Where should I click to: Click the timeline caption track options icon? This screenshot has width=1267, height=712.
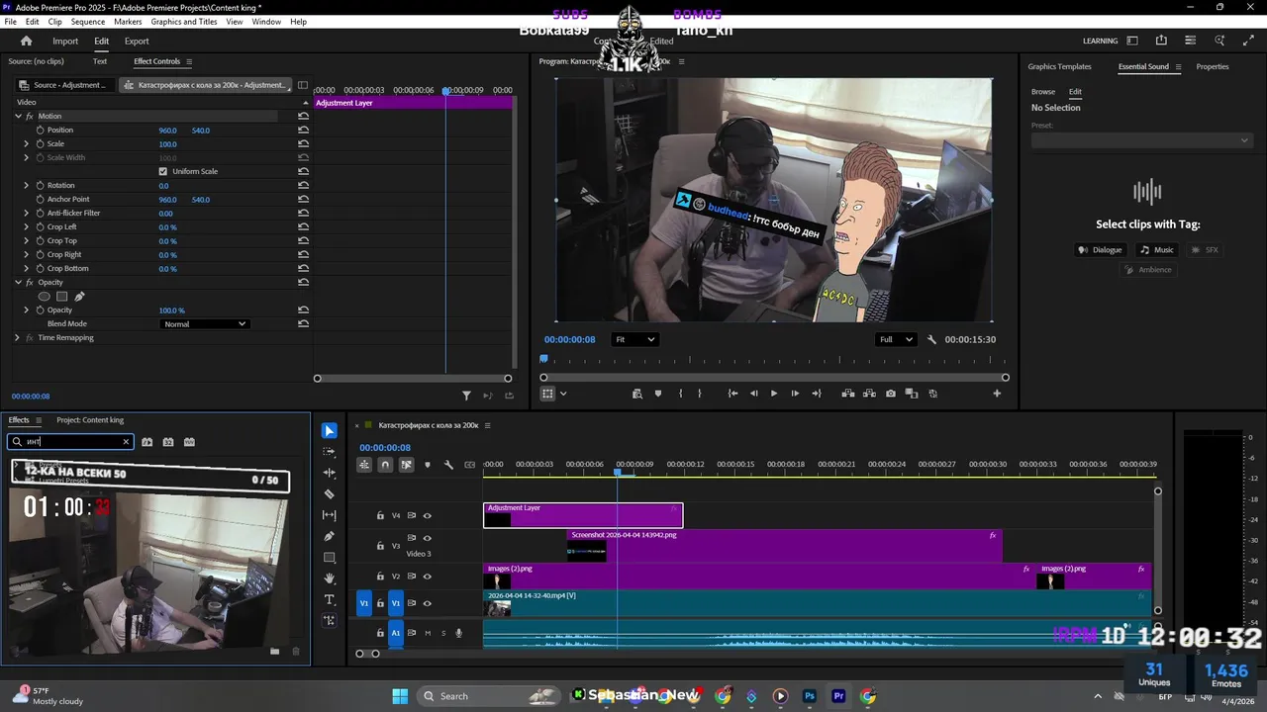469,465
